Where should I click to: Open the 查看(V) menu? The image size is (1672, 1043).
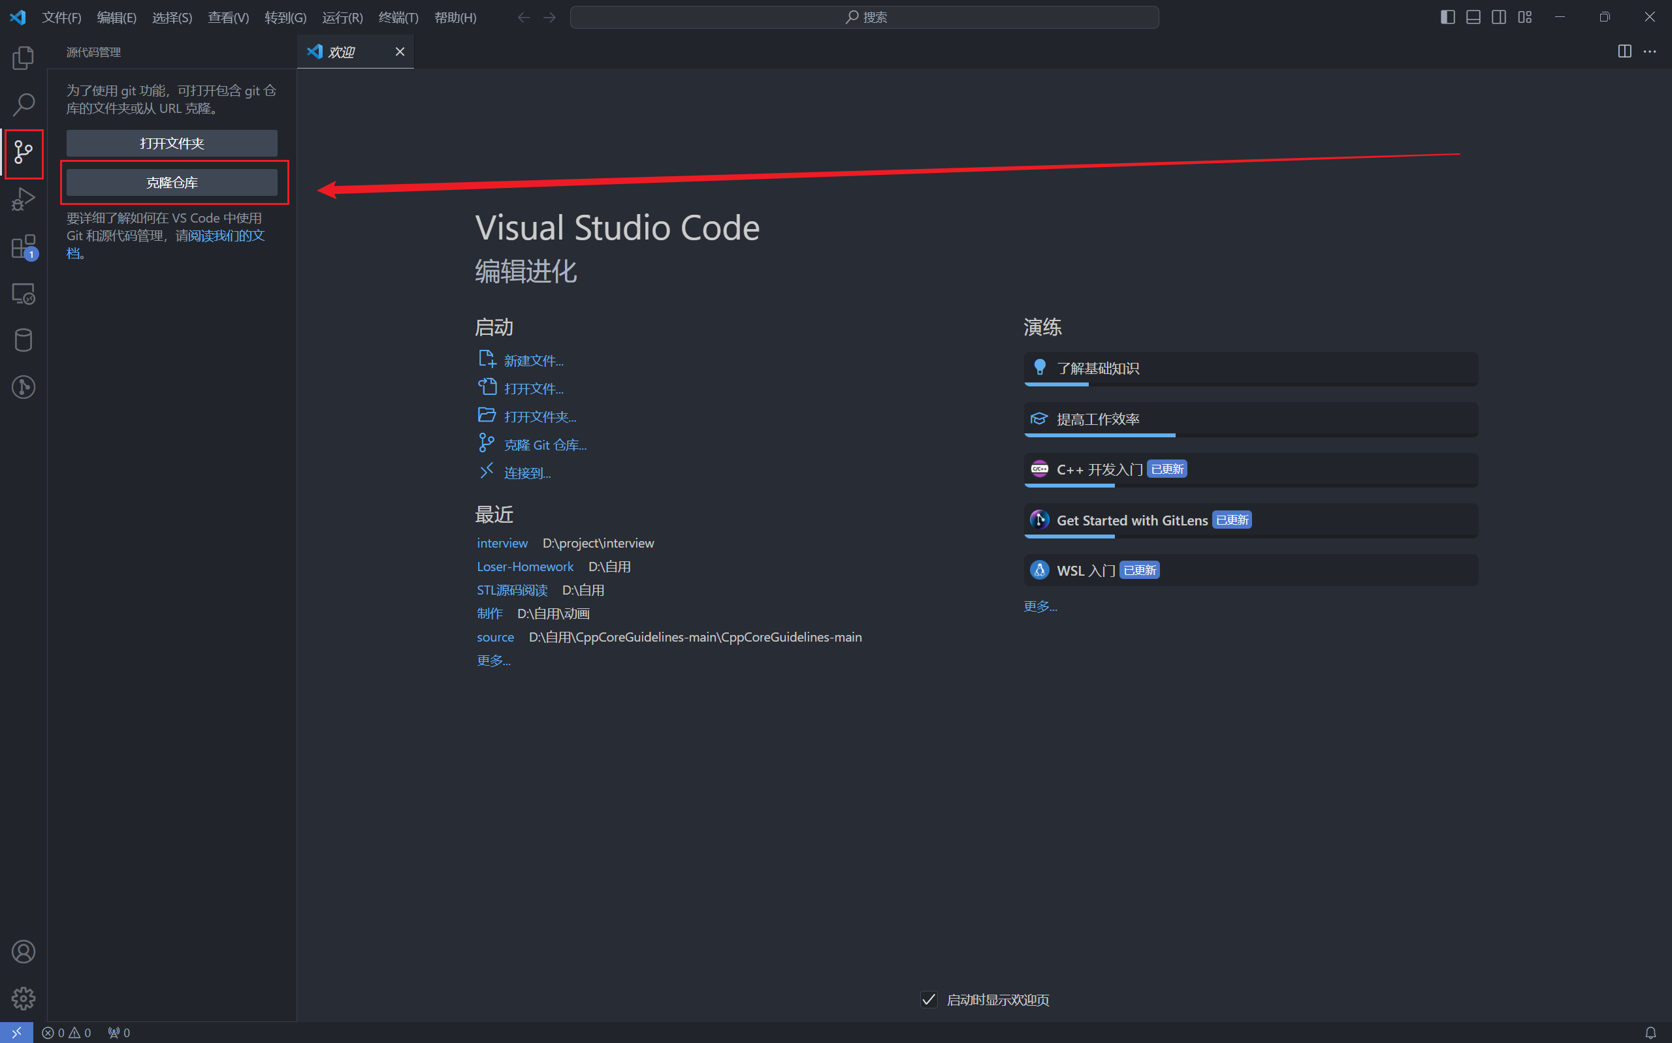[x=229, y=17]
